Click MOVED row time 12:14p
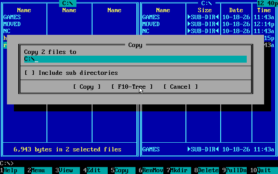This screenshot has height=174, width=278. pyautogui.click(x=264, y=24)
